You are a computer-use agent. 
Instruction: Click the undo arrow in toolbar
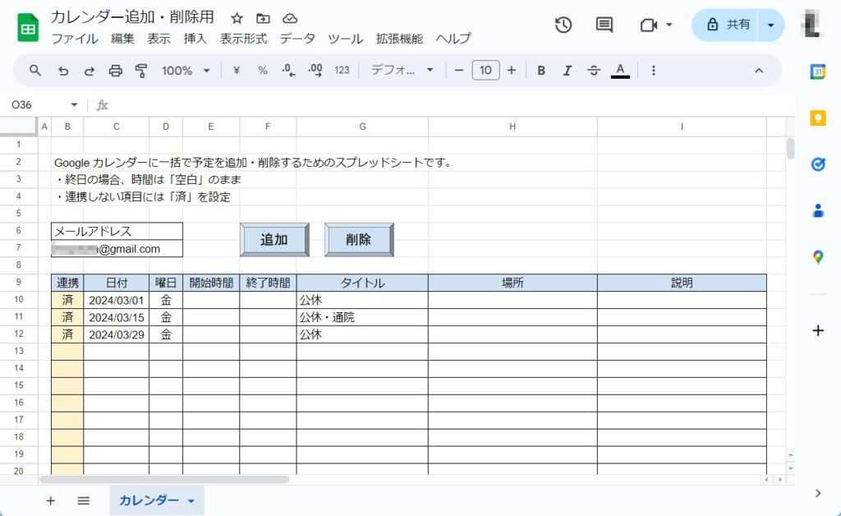(63, 71)
